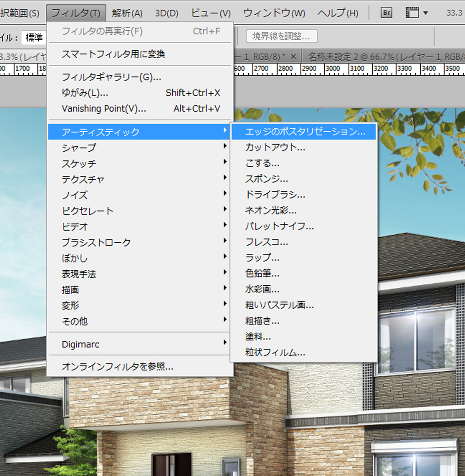The height and width of the screenshot is (476, 465).
Task: Select エッジのポスタリゼーション... filter
Action: [305, 132]
